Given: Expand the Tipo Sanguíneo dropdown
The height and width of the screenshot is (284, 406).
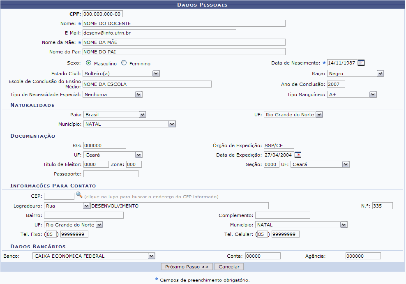Looking at the screenshot, I should [373, 95].
